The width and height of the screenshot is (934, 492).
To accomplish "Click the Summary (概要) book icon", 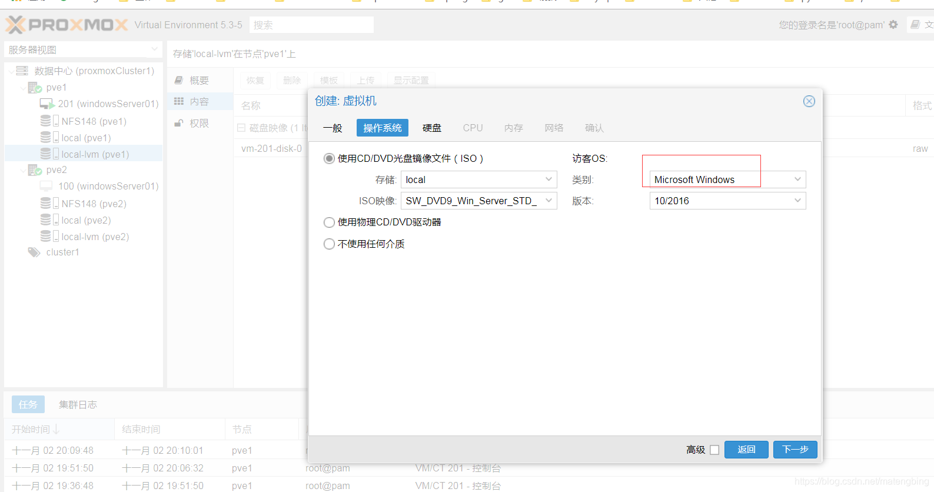I will (x=179, y=80).
